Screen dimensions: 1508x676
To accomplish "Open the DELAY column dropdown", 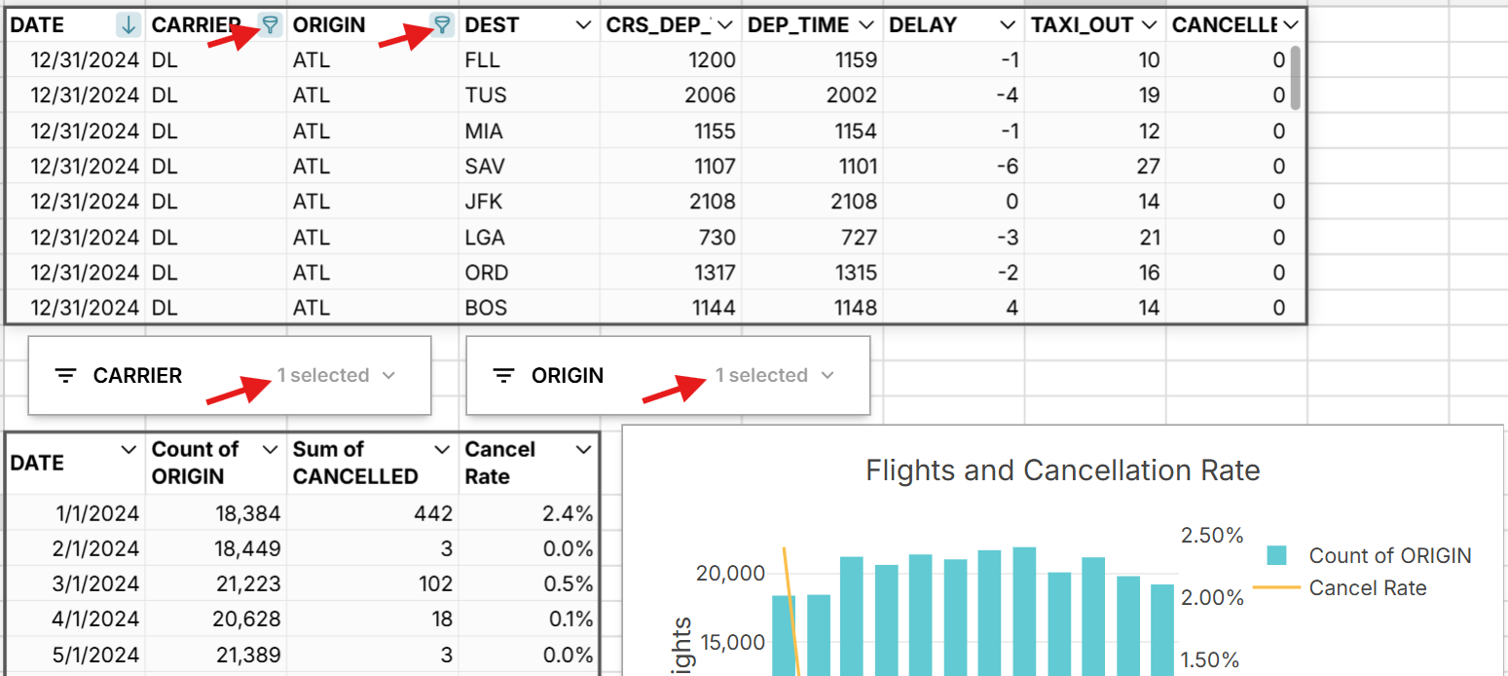I will tap(1007, 24).
